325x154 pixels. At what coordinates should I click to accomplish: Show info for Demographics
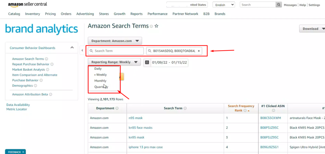pyautogui.click(x=36, y=86)
